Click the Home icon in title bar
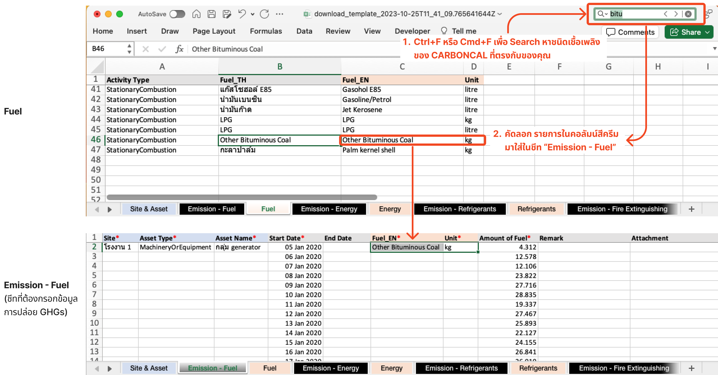This screenshot has height=375, width=718. pyautogui.click(x=196, y=14)
